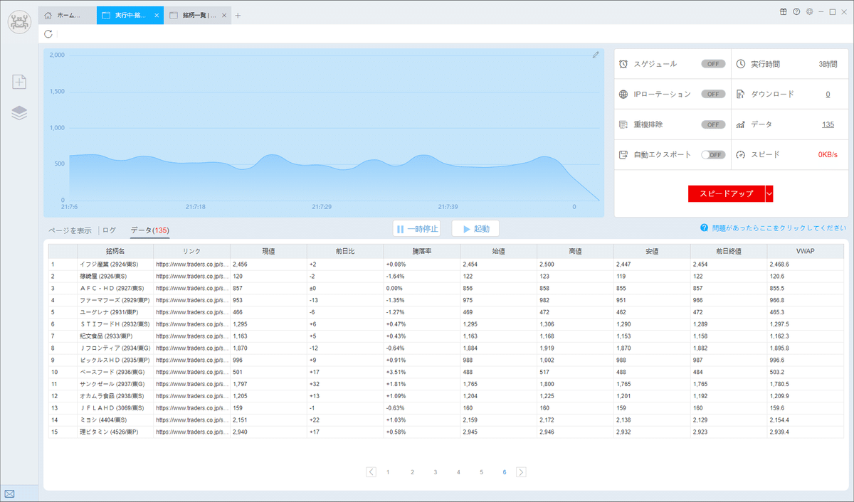Click the 起動 start button

click(x=475, y=229)
